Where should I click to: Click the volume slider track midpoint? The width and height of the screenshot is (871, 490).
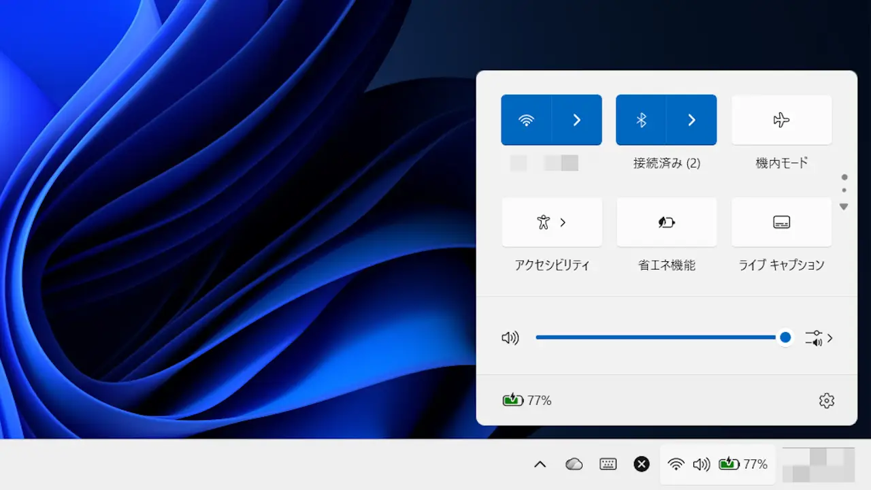[660, 338]
